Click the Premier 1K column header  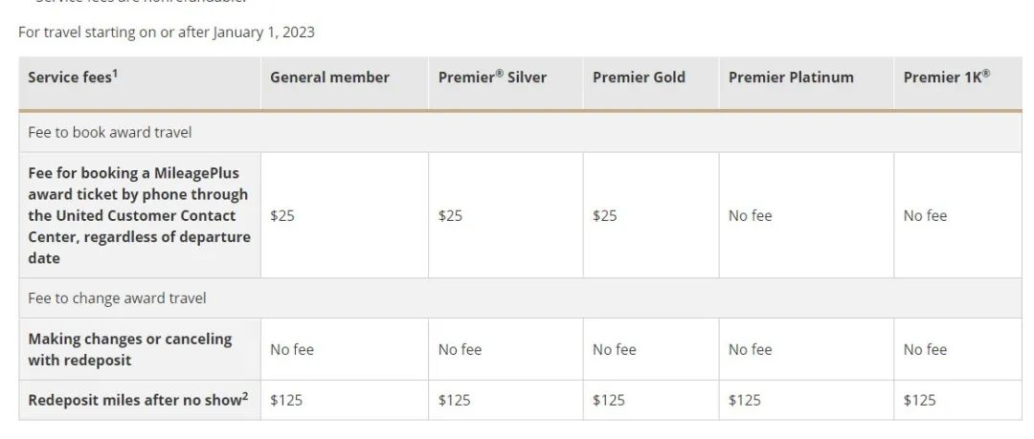coord(946,77)
